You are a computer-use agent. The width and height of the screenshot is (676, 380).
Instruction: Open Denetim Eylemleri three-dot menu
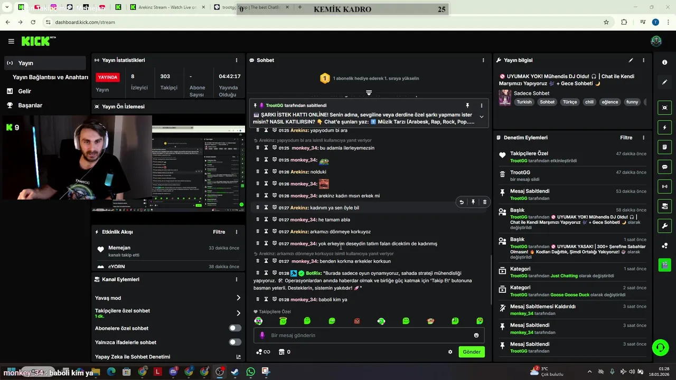click(643, 138)
